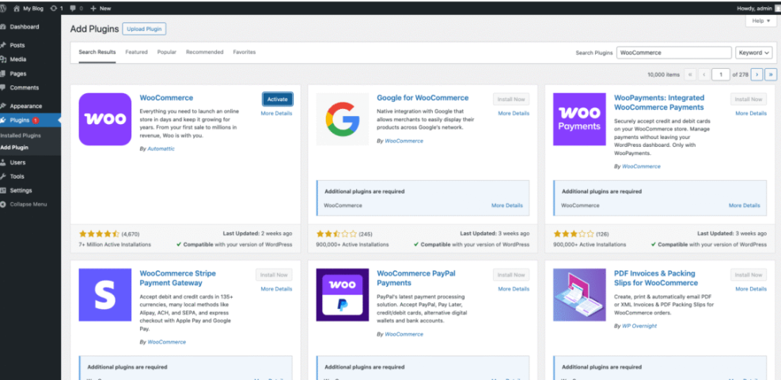Click the Google G plugin logo
This screenshot has height=380, width=781.
click(342, 119)
